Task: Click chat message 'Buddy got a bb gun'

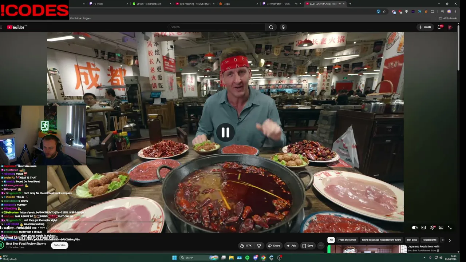Action: tap(31, 232)
